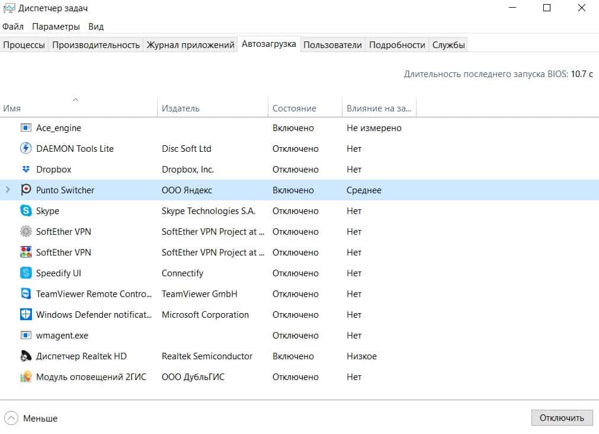Select the wmagent.exe name text
The image size is (599, 434).
tap(62, 336)
